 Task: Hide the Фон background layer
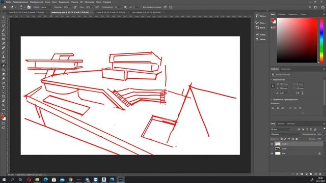coord(272,154)
